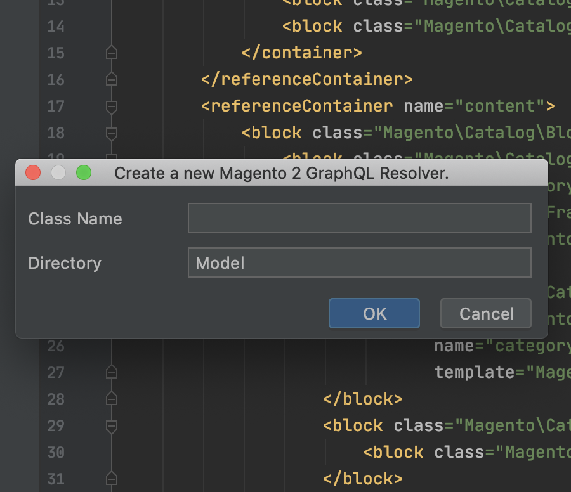
Task: Collapse fold marker at line 15
Action: coord(112,53)
